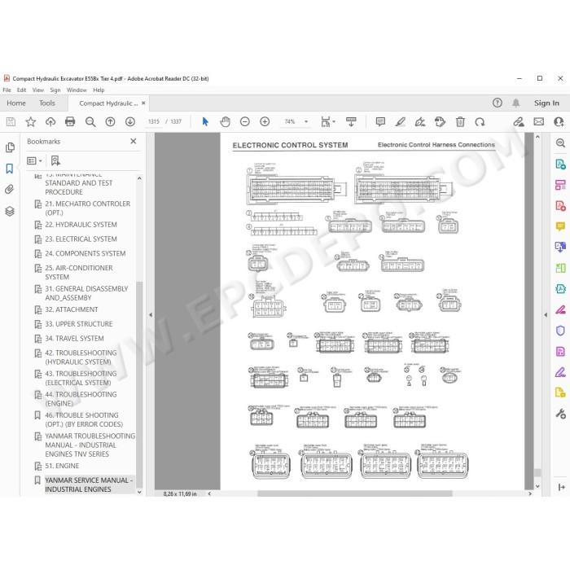Image resolution: width=570 pixels, height=570 pixels.
Task: Open bookmark options dropdown
Action: (35, 160)
